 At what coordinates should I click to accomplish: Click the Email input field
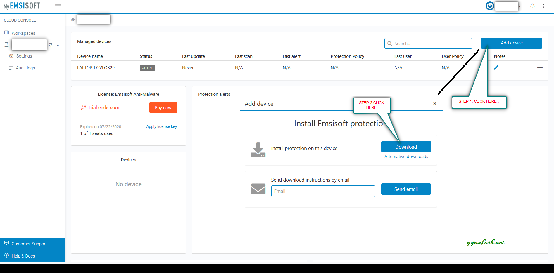pyautogui.click(x=323, y=191)
